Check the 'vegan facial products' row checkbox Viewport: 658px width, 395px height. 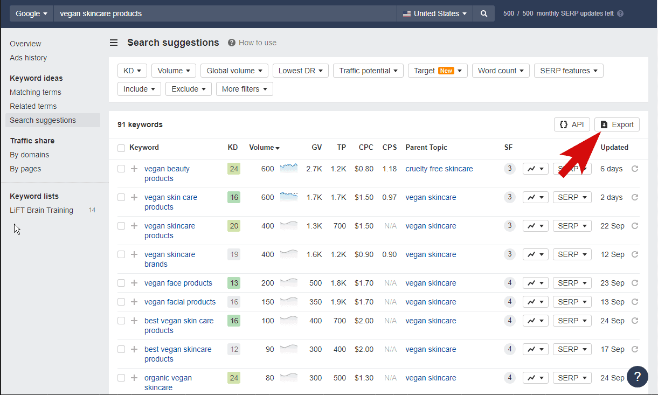pos(121,302)
